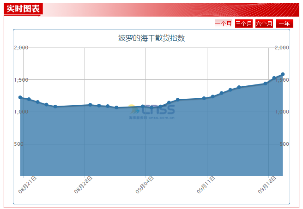Switch chart range to 三个月

[244, 24]
